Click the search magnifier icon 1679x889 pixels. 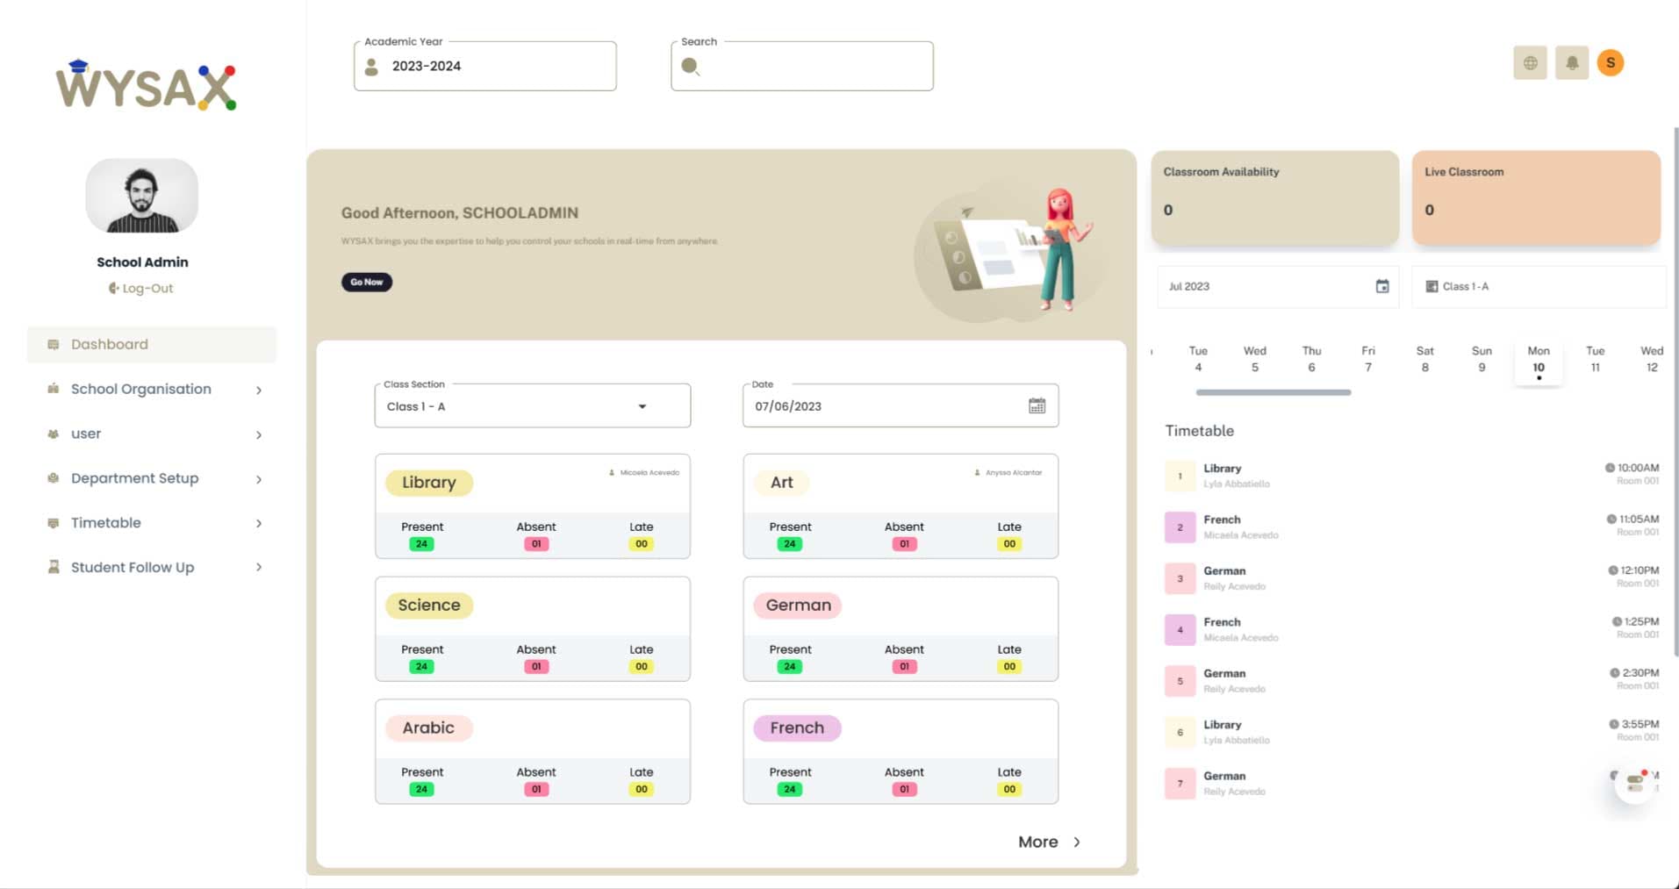(690, 67)
